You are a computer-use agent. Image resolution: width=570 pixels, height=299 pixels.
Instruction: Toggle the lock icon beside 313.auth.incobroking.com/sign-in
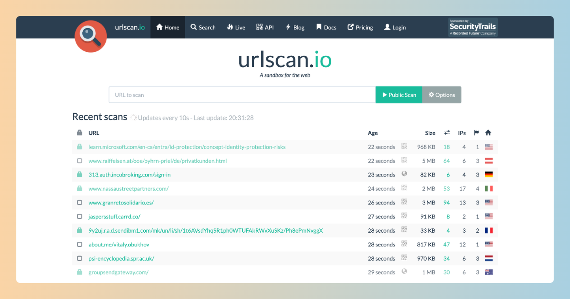79,174
